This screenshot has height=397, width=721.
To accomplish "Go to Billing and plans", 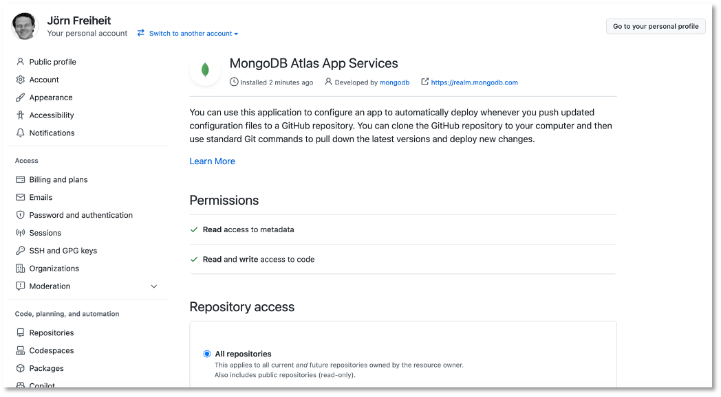I will (58, 179).
